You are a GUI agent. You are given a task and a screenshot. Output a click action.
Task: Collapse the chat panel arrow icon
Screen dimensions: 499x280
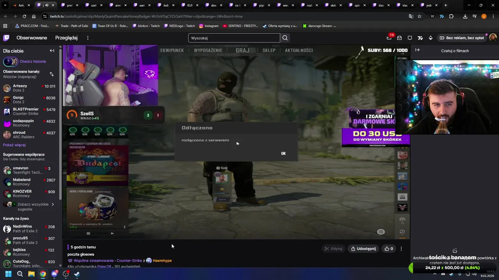click(417, 50)
